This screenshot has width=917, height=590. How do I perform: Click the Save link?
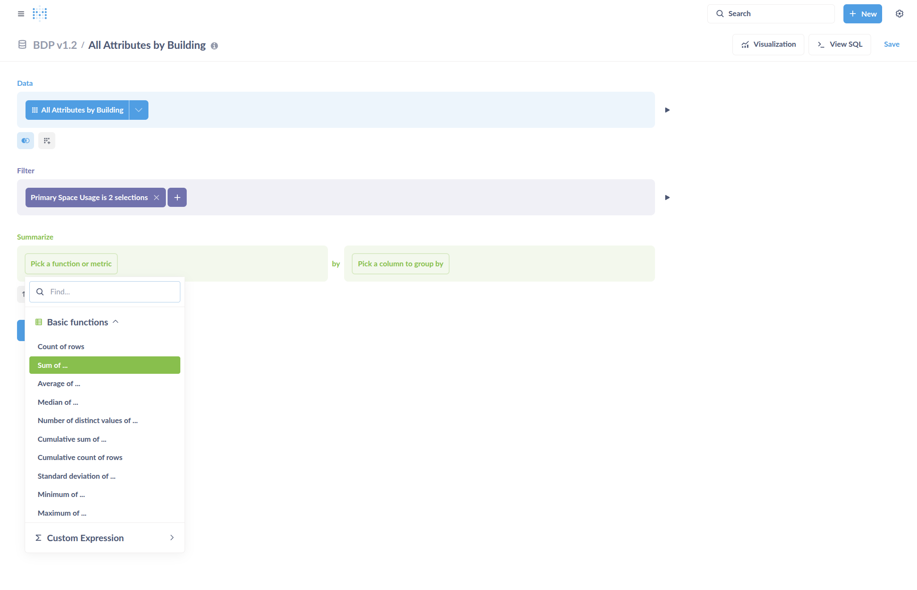coord(891,44)
